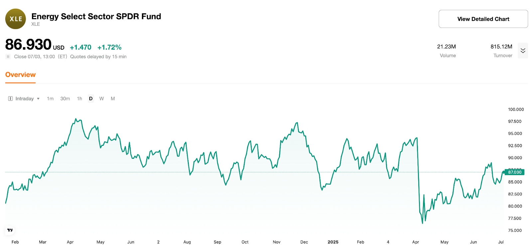Viewport: 532px width, 249px height.
Task: Click the 87.030 price tag on the axis
Action: [514, 172]
